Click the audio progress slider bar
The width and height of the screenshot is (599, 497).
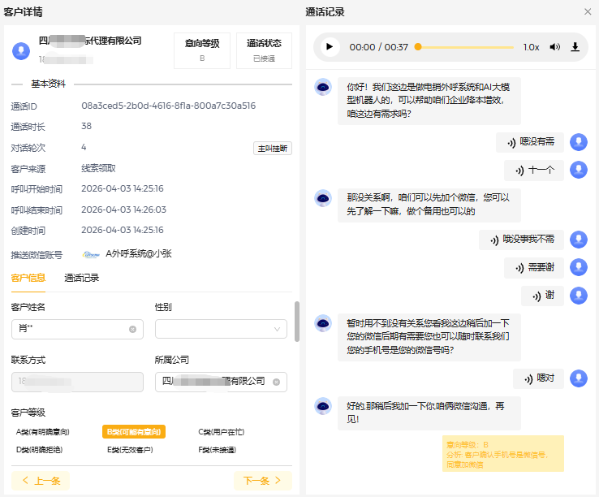466,47
